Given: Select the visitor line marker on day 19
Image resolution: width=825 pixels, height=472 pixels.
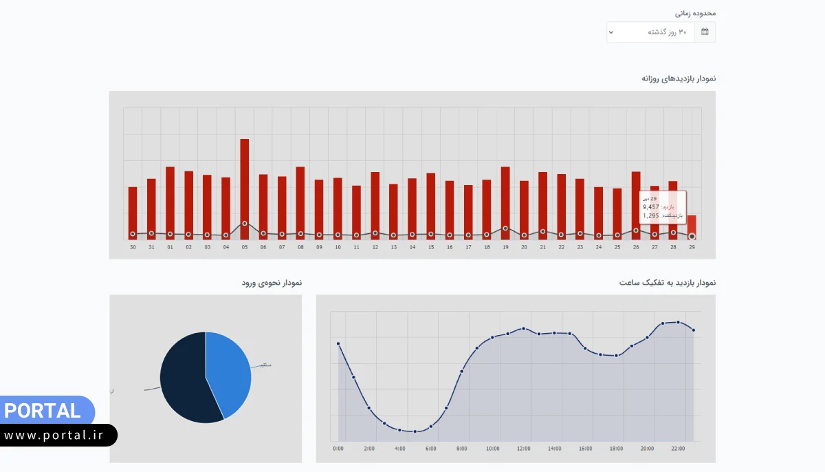Looking at the screenshot, I should [505, 228].
